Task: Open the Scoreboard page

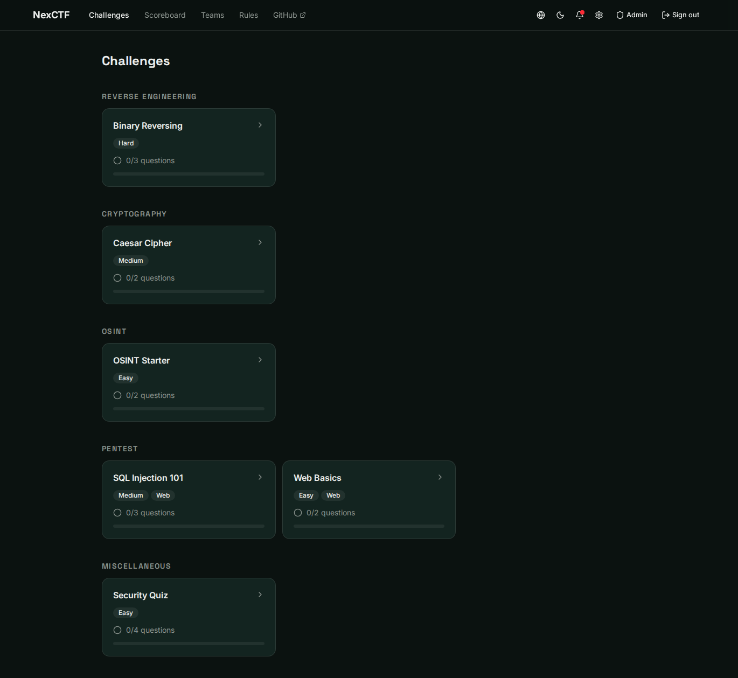Action: (165, 15)
